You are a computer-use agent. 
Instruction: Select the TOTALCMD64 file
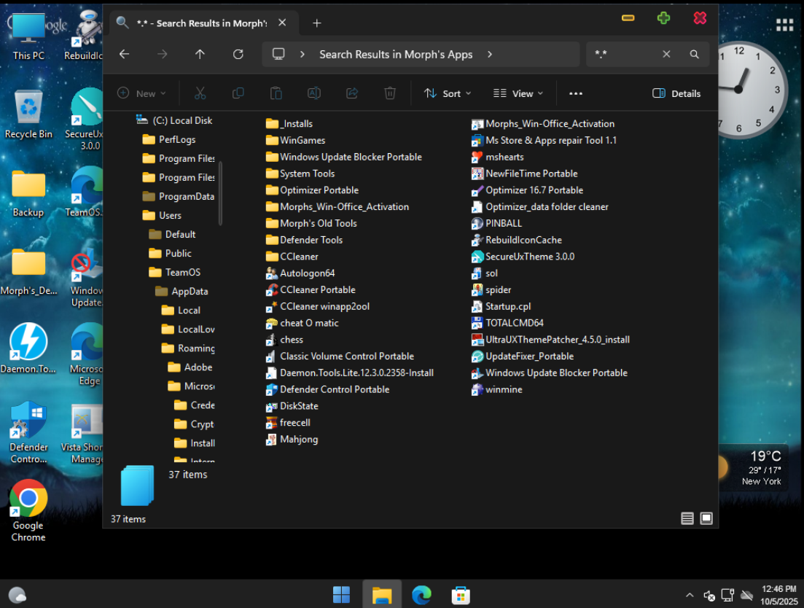pyautogui.click(x=514, y=323)
